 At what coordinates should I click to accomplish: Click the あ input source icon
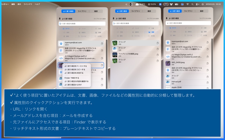pyautogui.click(x=160, y=4)
